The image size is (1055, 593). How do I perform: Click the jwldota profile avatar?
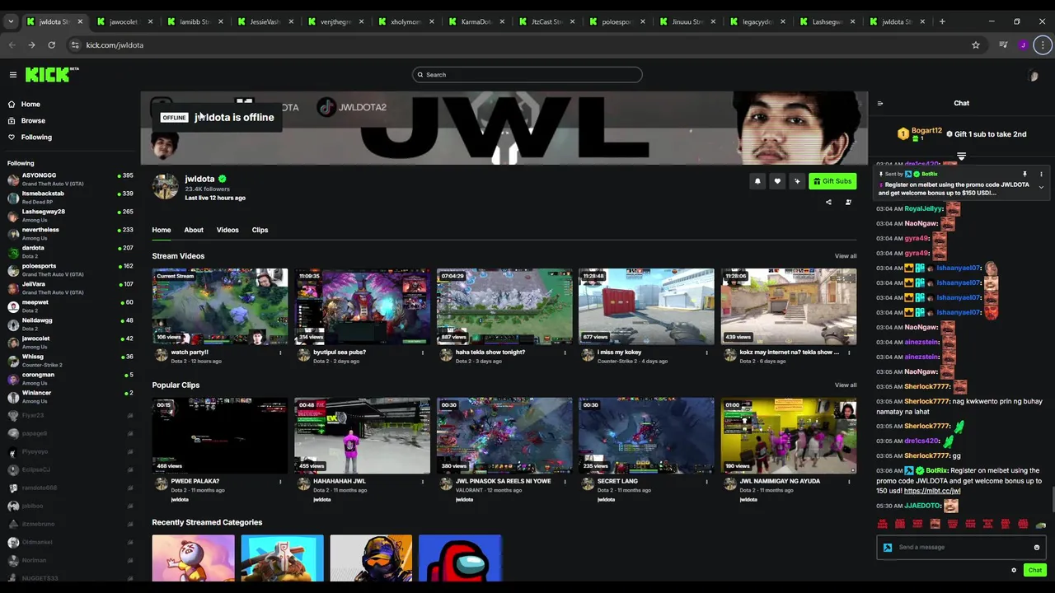coord(165,187)
